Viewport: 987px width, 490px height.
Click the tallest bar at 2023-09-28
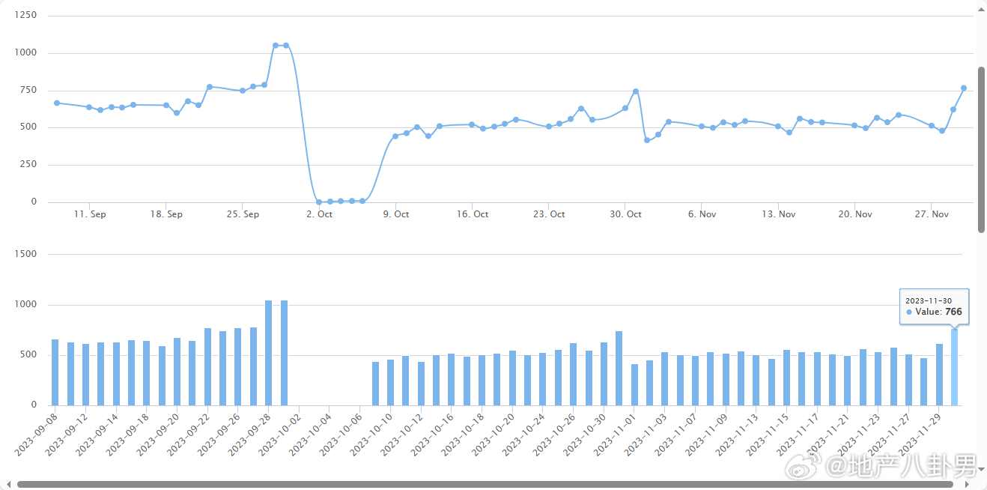(x=269, y=352)
